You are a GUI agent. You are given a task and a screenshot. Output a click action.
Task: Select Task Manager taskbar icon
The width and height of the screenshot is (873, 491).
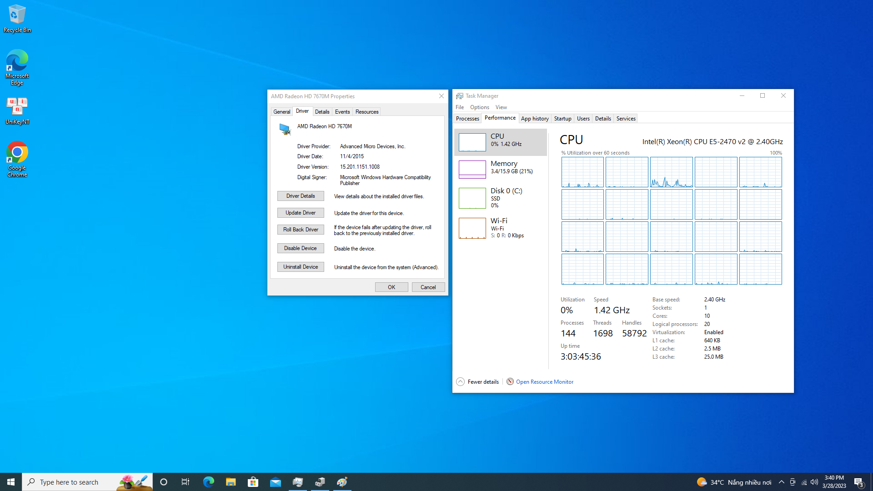tap(297, 482)
